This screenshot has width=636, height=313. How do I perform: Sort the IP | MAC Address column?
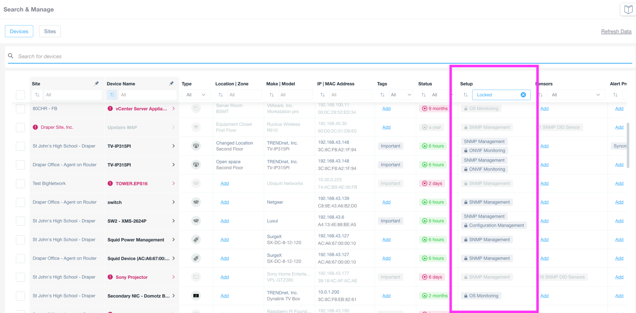coord(323,95)
